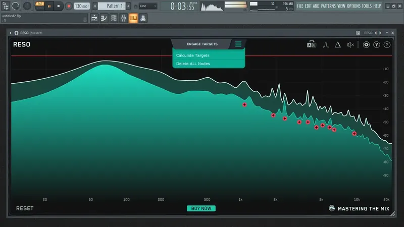Image resolution: width=404 pixels, height=227 pixels.
Task: Grab the RESO window resize corner handle
Action: click(392, 213)
